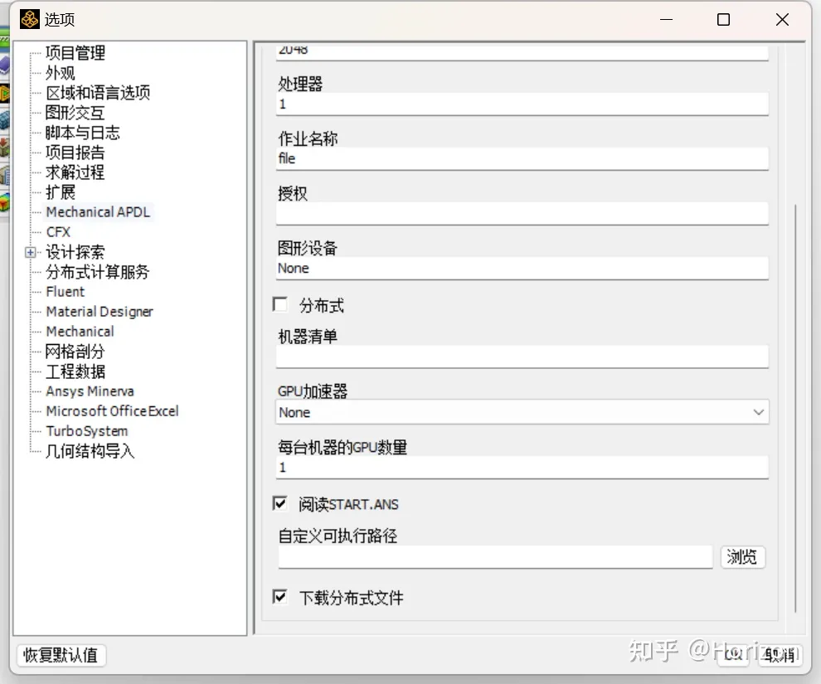Close the 选项 dialog

click(x=782, y=19)
